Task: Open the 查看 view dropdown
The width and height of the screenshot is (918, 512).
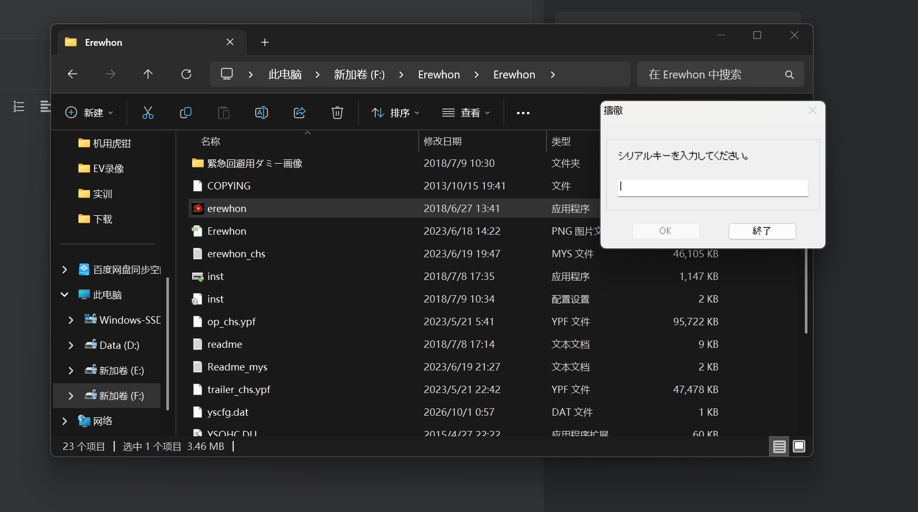Action: (466, 113)
